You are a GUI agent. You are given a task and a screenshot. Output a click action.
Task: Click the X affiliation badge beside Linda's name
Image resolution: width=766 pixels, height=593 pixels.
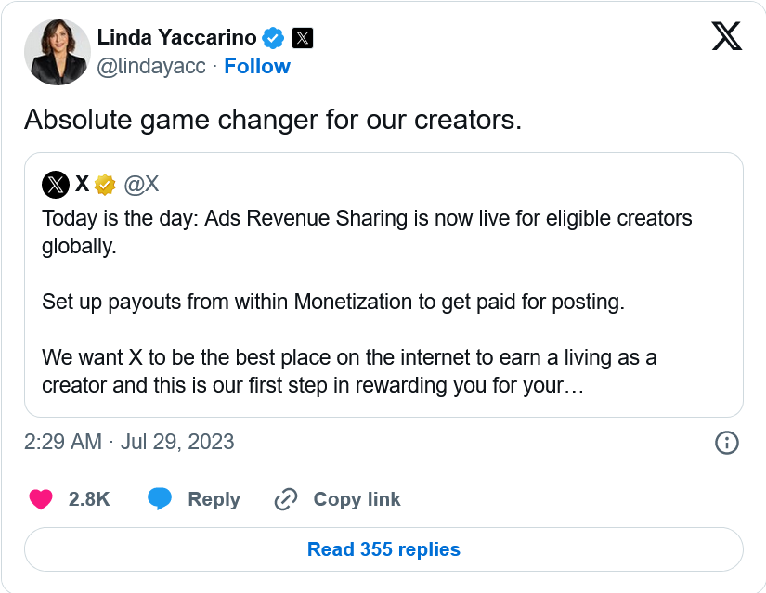tap(303, 38)
